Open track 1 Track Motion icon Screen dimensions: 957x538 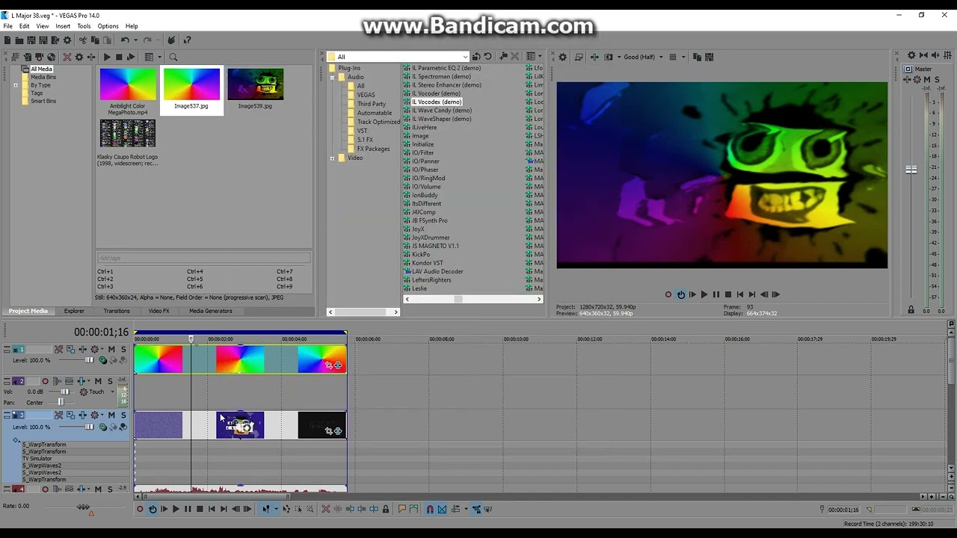coord(70,349)
